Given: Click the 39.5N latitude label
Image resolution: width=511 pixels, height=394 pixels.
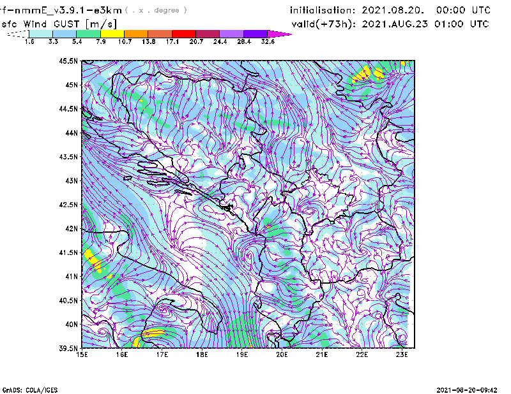Looking at the screenshot, I should click(x=68, y=348).
